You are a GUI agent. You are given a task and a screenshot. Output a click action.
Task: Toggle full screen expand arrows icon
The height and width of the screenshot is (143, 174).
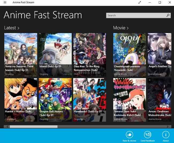click(139, 2)
